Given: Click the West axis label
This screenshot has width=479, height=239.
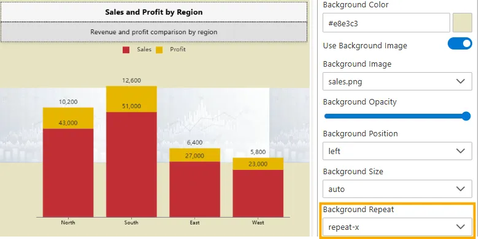Looking at the screenshot, I should point(258,222).
